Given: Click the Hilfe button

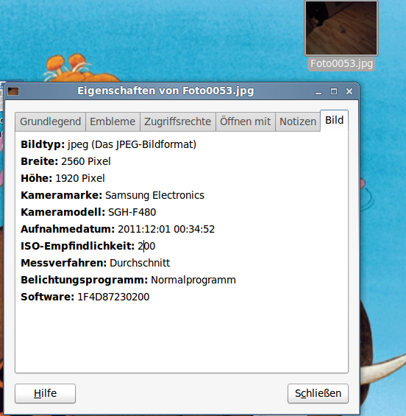Looking at the screenshot, I should click(45, 393).
